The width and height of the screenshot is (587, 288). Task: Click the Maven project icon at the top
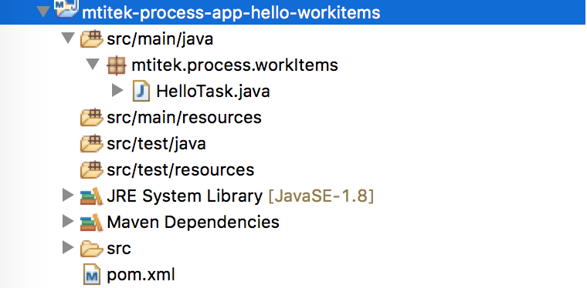[67, 8]
